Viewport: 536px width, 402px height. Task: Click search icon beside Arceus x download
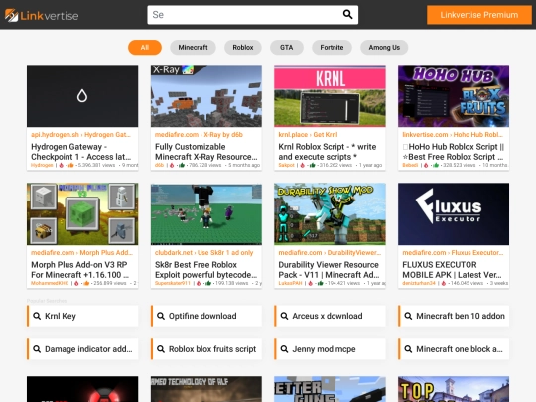click(x=284, y=316)
